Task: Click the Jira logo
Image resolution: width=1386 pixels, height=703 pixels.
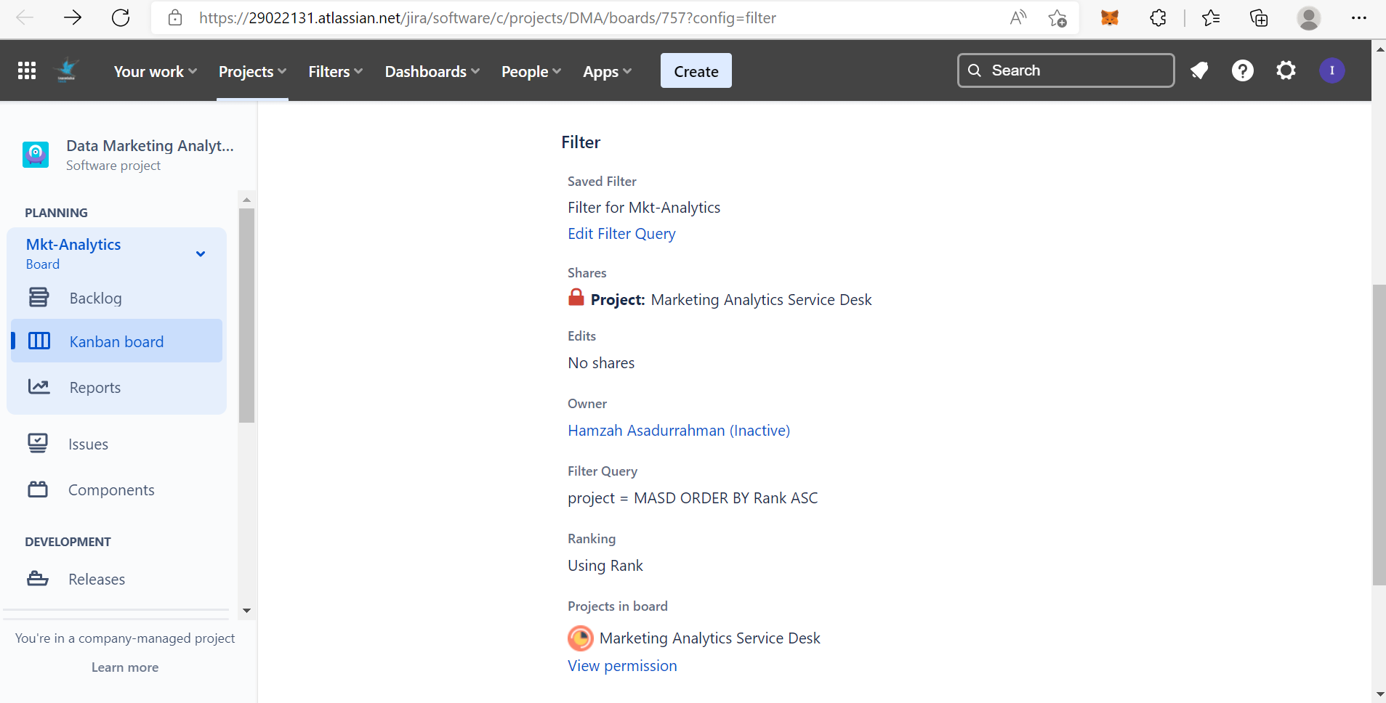Action: (66, 70)
